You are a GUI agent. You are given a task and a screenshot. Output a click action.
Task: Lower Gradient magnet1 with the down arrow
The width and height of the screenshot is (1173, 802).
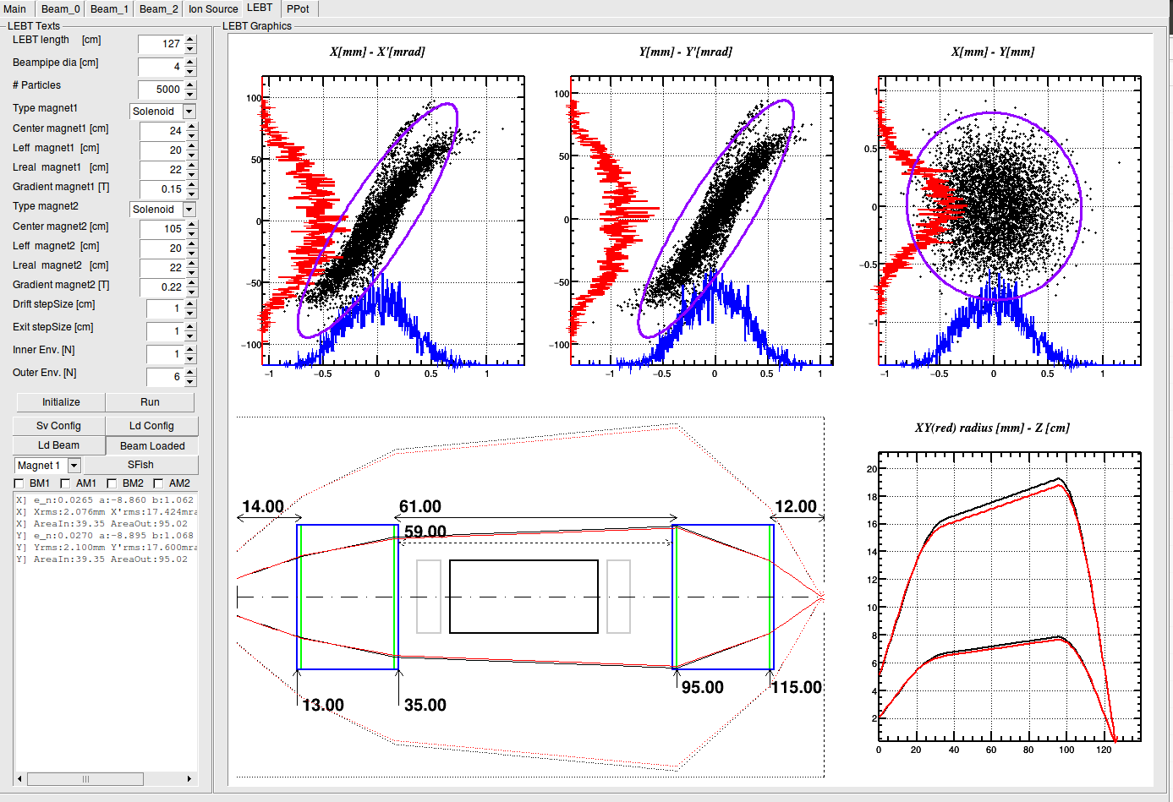click(x=192, y=194)
